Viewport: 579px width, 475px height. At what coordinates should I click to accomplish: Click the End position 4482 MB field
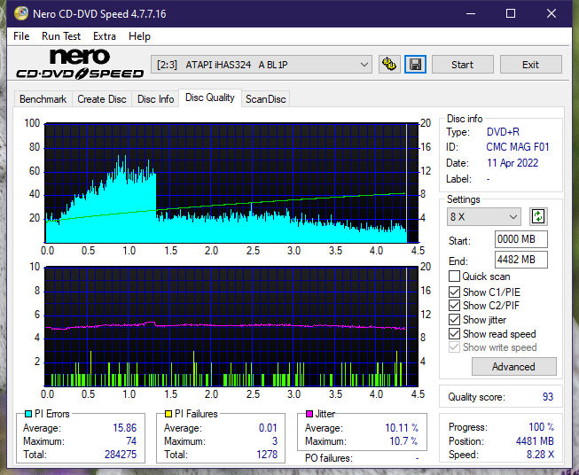click(521, 260)
